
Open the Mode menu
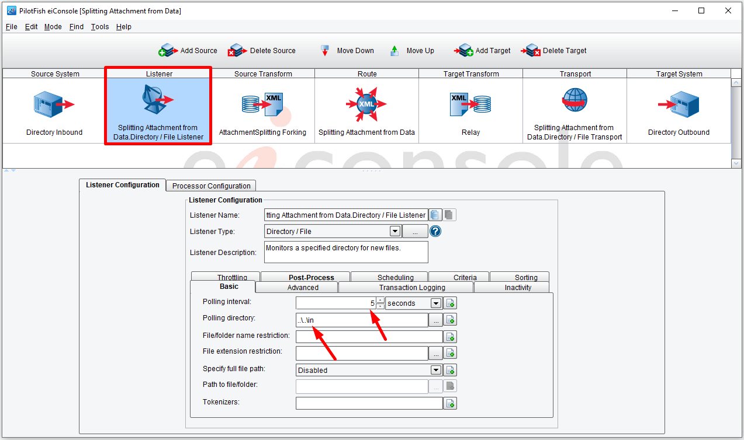[x=53, y=27]
